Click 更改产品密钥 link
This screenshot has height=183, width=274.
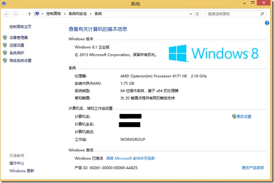tap(253, 168)
